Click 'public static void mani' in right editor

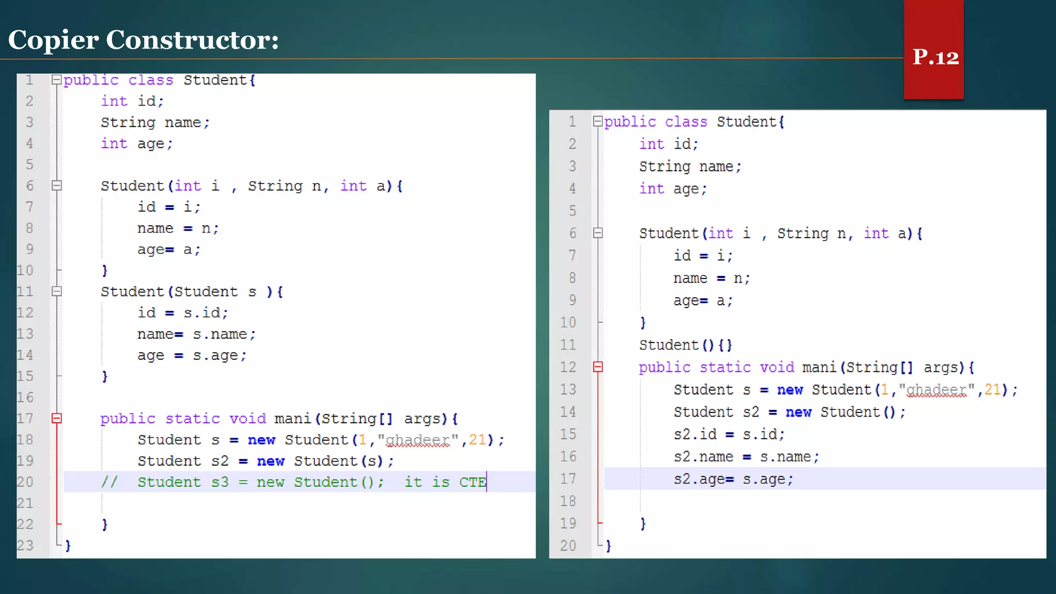click(x=739, y=368)
